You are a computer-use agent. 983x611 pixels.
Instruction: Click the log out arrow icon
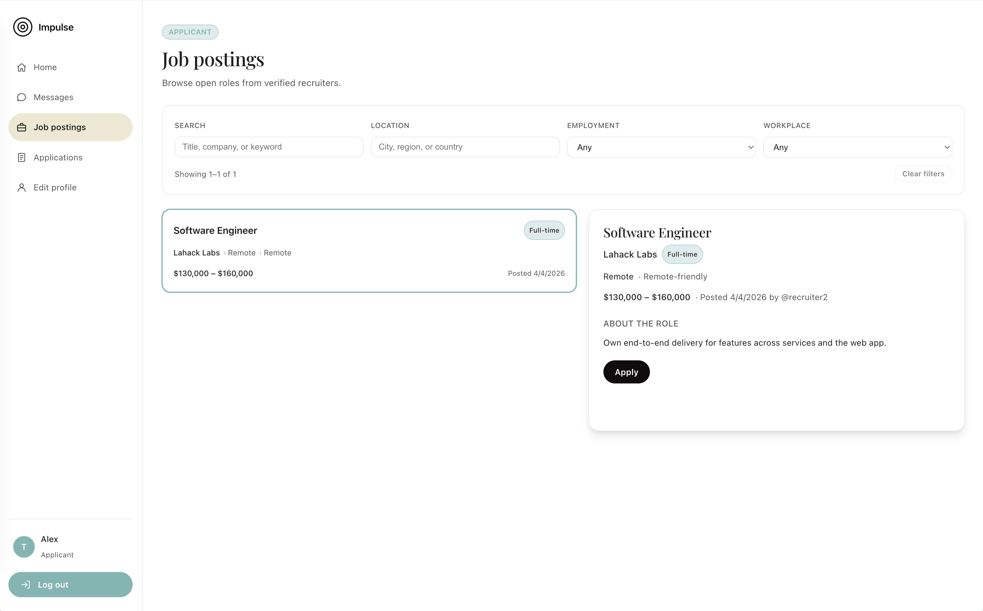pyautogui.click(x=26, y=585)
